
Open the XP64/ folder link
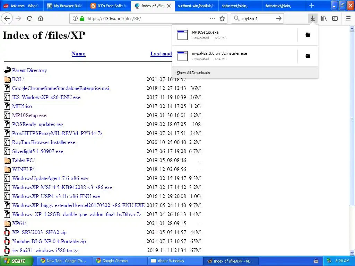pyautogui.click(x=19, y=223)
